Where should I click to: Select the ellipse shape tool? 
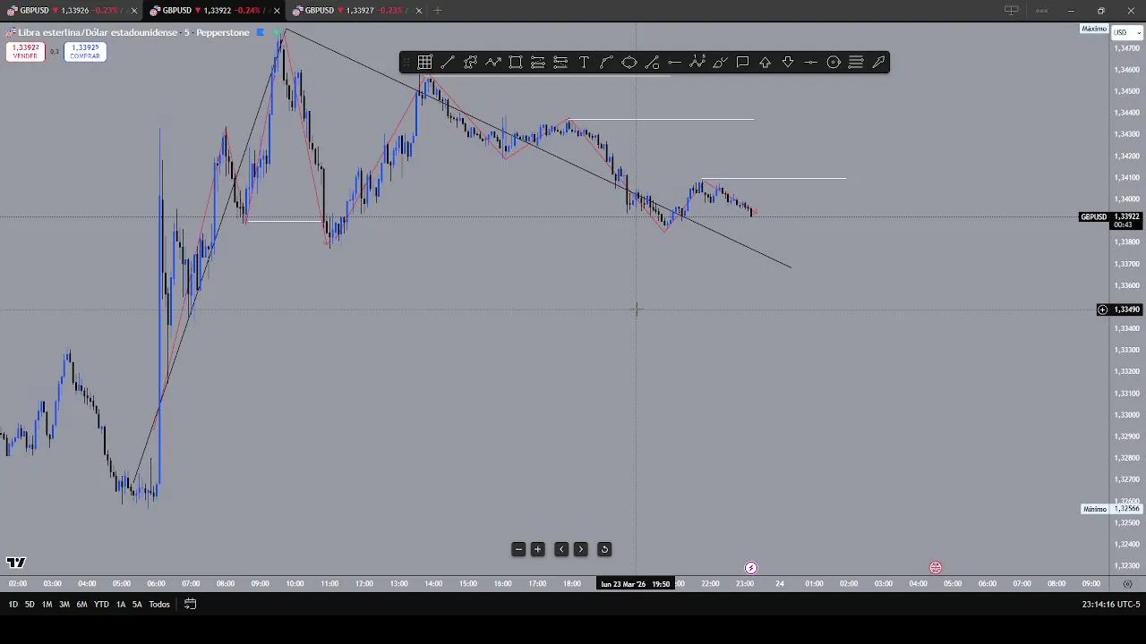coord(629,62)
